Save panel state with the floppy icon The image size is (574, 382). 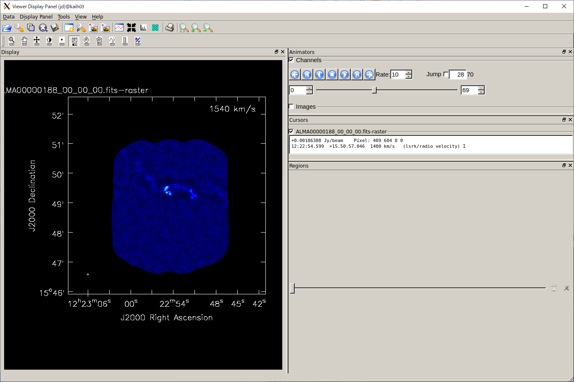tap(55, 28)
